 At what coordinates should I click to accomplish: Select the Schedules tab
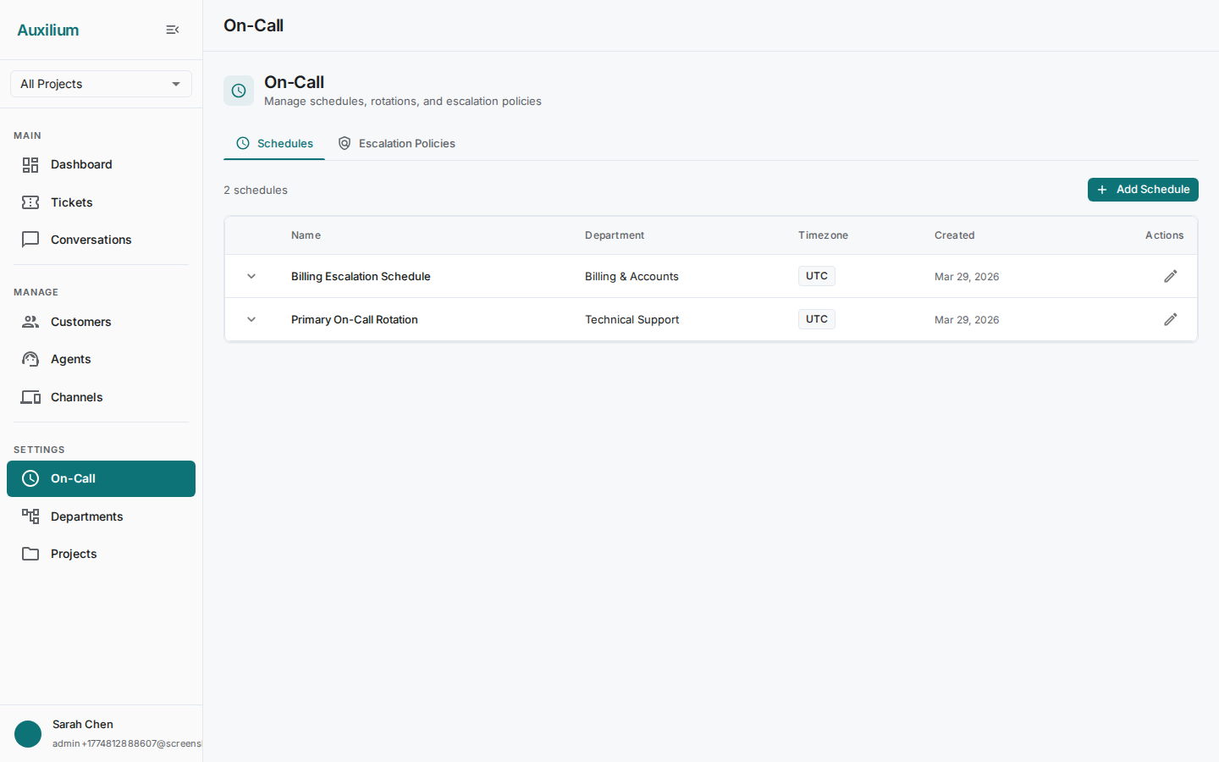(x=274, y=144)
